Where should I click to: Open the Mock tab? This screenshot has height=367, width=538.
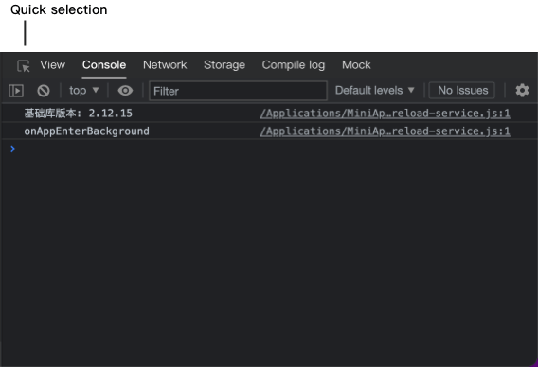click(356, 64)
